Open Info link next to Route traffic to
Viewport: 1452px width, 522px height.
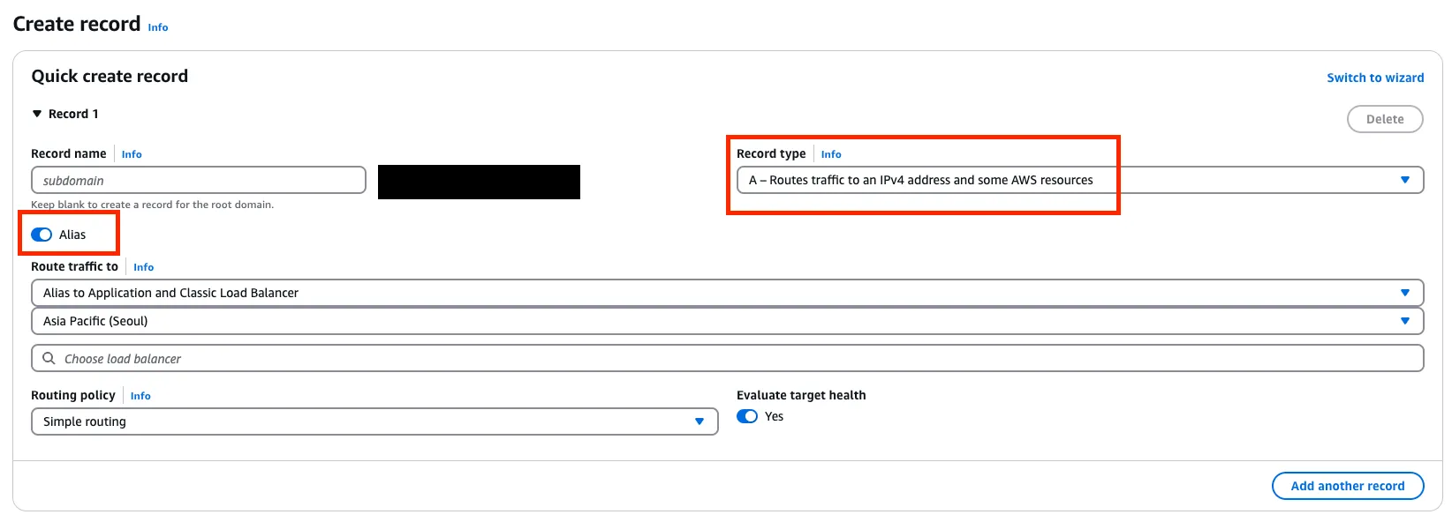(x=143, y=267)
